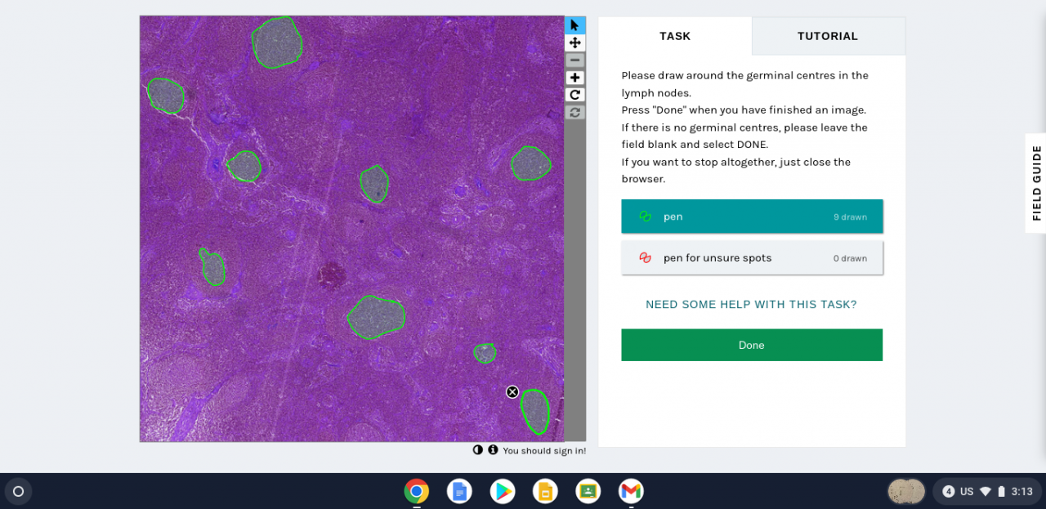Click the green Done button
Screen dimensions: 1046x509
752,345
